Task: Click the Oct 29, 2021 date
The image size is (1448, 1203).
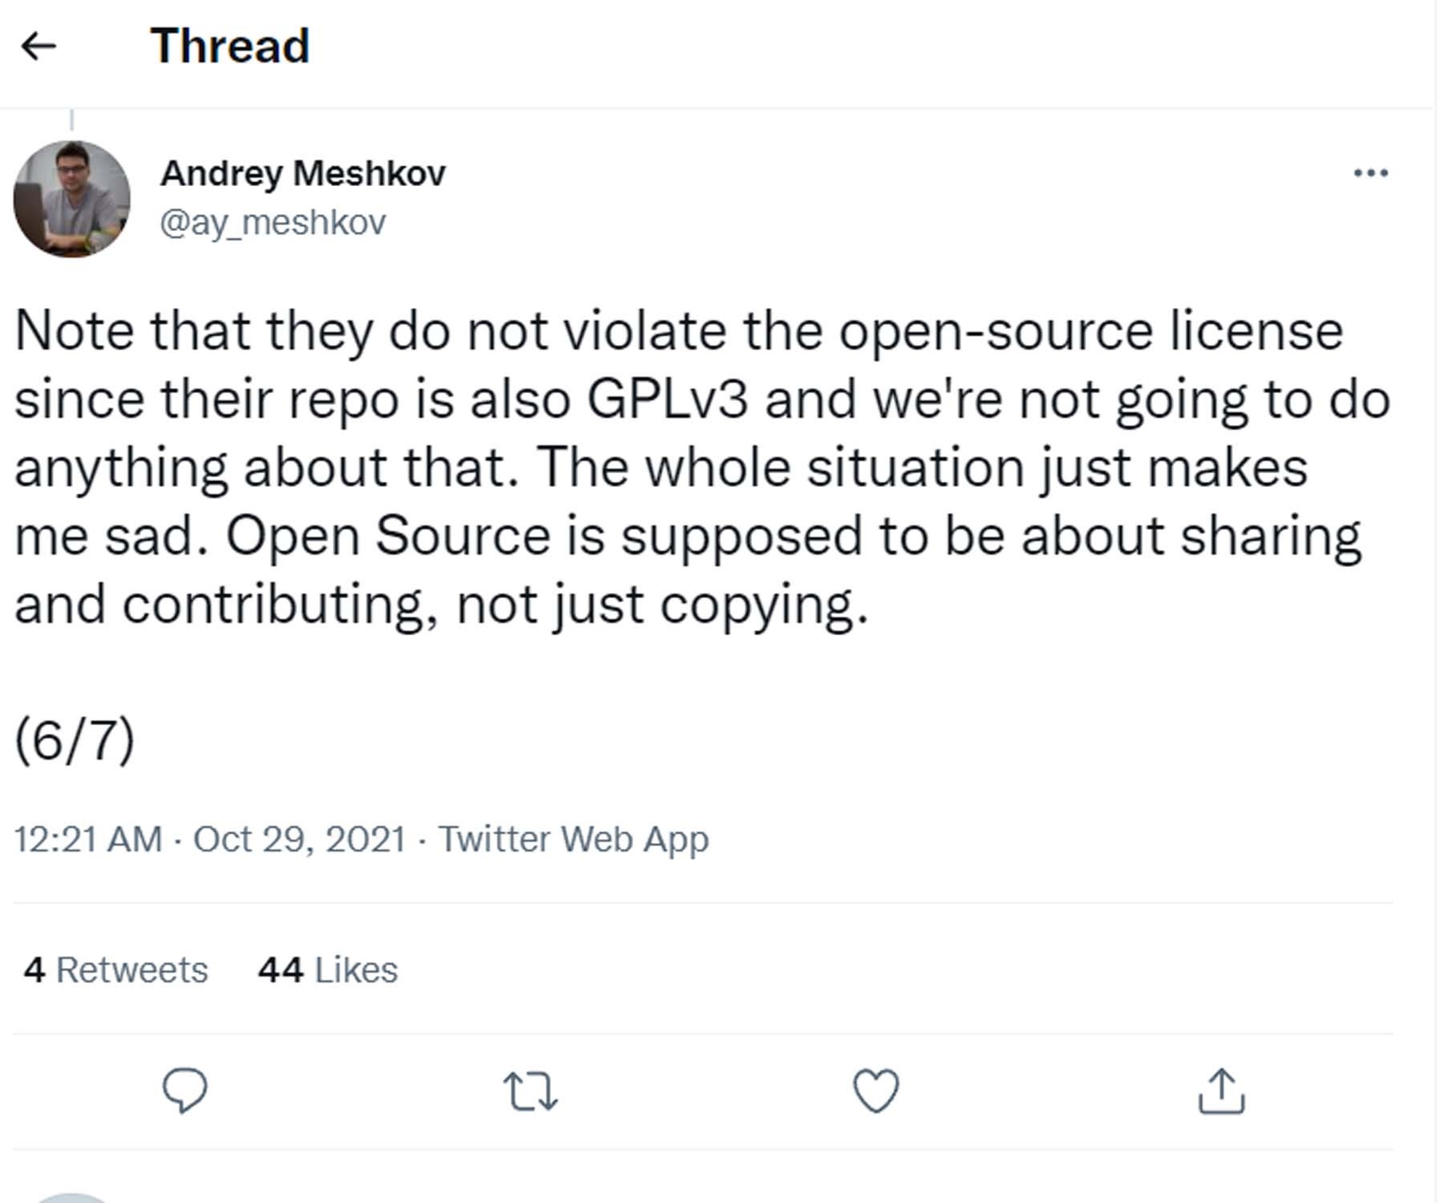Action: click(299, 839)
